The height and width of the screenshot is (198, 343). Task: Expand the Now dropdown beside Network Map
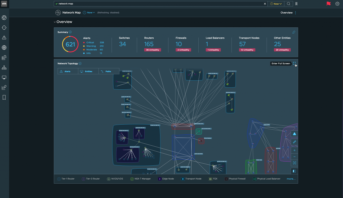[91, 13]
